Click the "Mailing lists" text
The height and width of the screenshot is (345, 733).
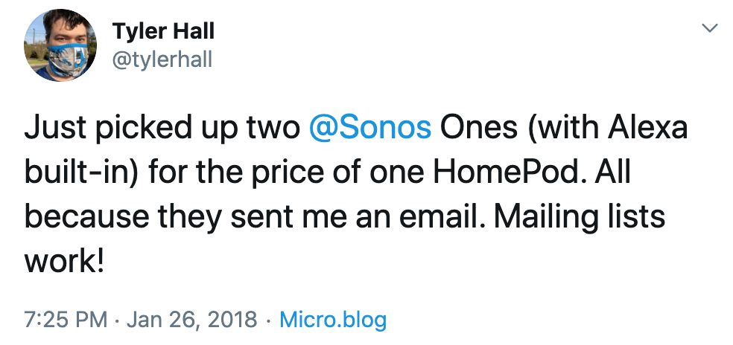point(580,217)
